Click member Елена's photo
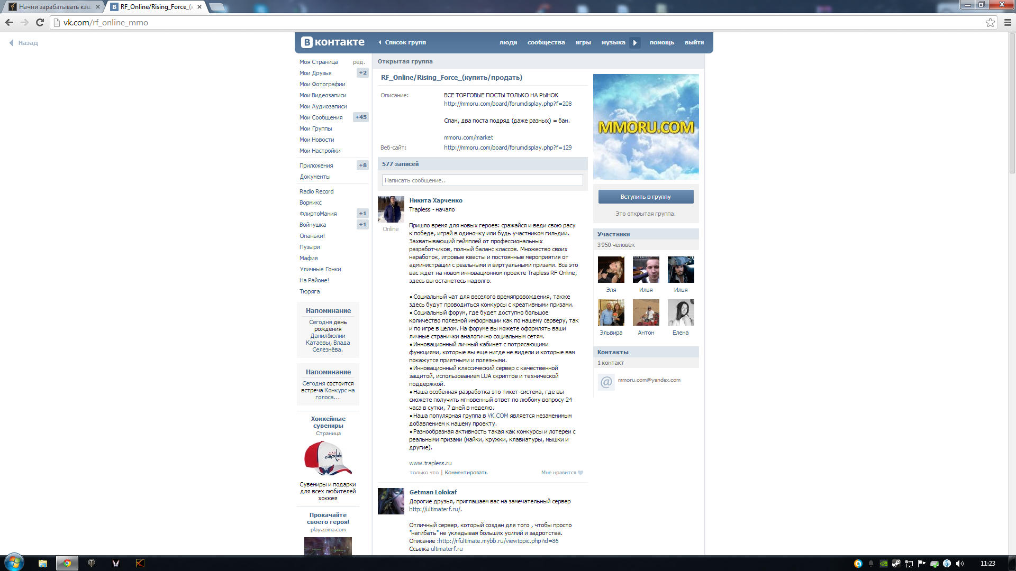Viewport: 1016px width, 571px height. pyautogui.click(x=681, y=312)
